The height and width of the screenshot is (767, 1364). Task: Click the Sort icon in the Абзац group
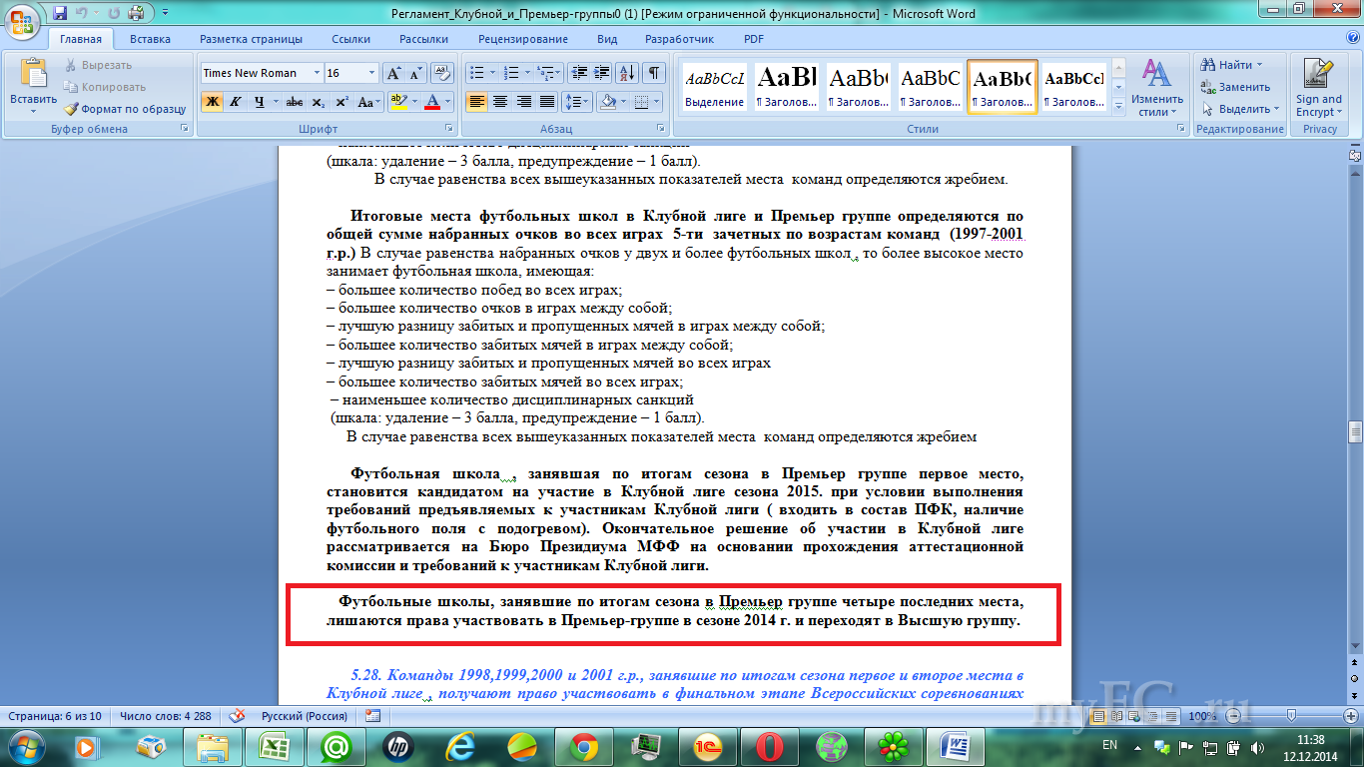[627, 73]
